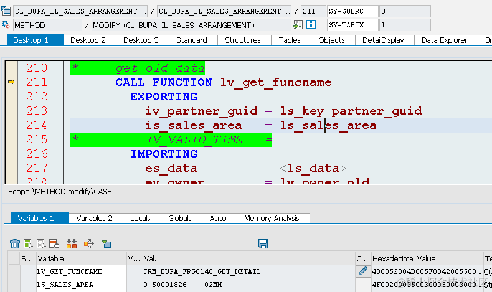Click the LV_GET_FUNCNAME variable cell

82,271
